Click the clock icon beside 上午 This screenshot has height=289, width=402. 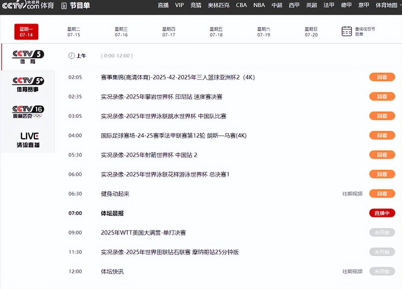click(72, 56)
